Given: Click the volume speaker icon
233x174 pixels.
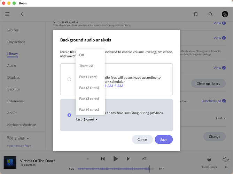Looking at the screenshot, I should tap(226, 159).
